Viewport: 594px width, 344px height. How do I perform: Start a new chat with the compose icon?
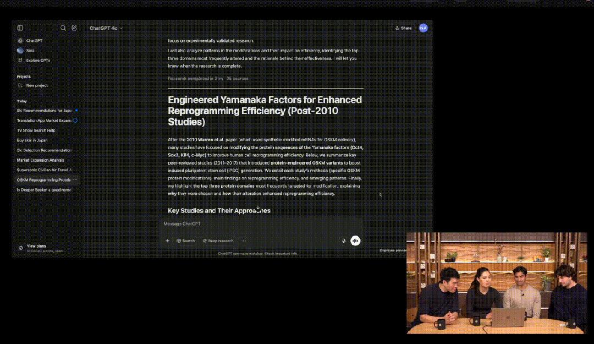coord(74,28)
